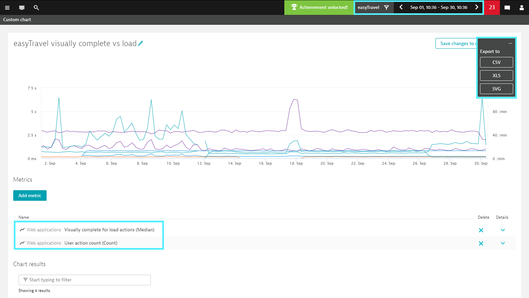Click the search magnifier icon
The height and width of the screenshot is (298, 529).
[x=36, y=7]
